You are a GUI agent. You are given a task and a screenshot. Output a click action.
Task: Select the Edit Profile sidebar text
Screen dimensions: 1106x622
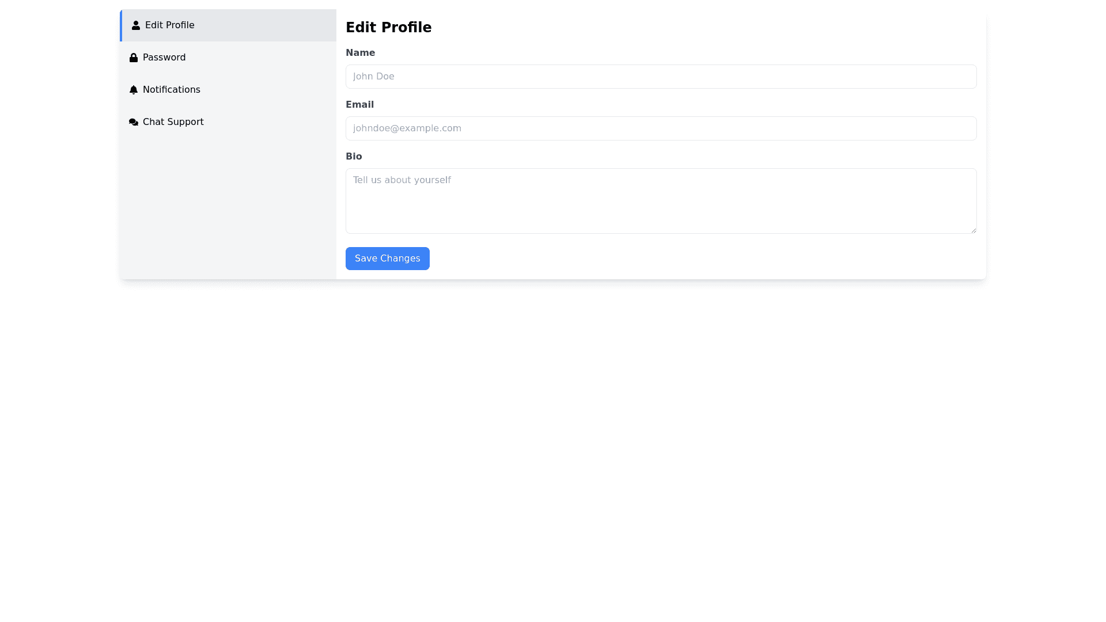pyautogui.click(x=169, y=25)
